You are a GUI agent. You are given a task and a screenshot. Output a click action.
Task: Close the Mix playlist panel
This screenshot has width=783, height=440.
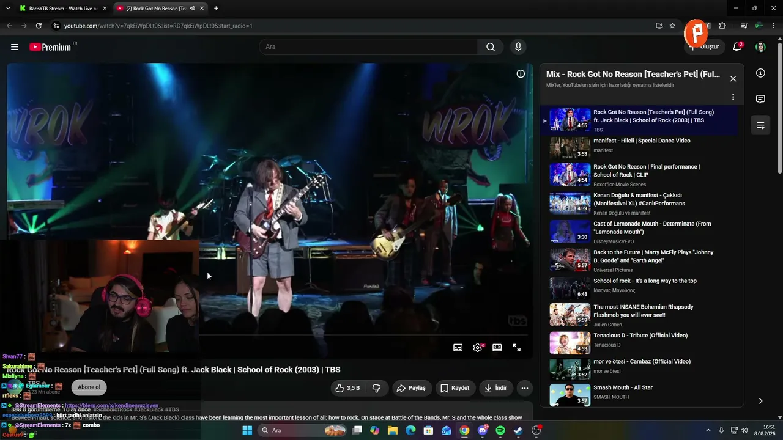pyautogui.click(x=733, y=78)
